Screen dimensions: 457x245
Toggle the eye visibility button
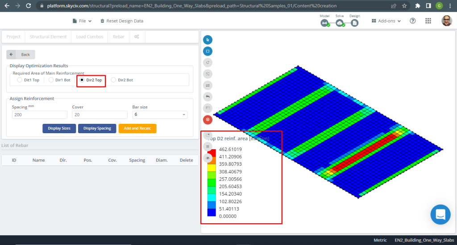[208, 158]
